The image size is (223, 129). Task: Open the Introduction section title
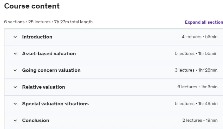point(37,37)
